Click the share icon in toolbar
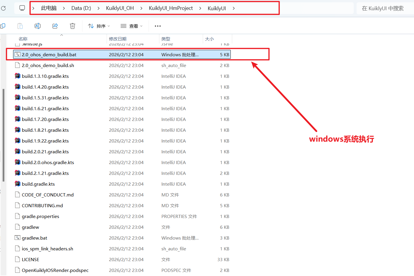414x276 pixels. 55,26
